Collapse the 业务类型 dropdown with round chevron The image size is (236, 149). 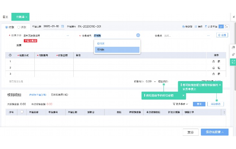pyautogui.click(x=138, y=35)
